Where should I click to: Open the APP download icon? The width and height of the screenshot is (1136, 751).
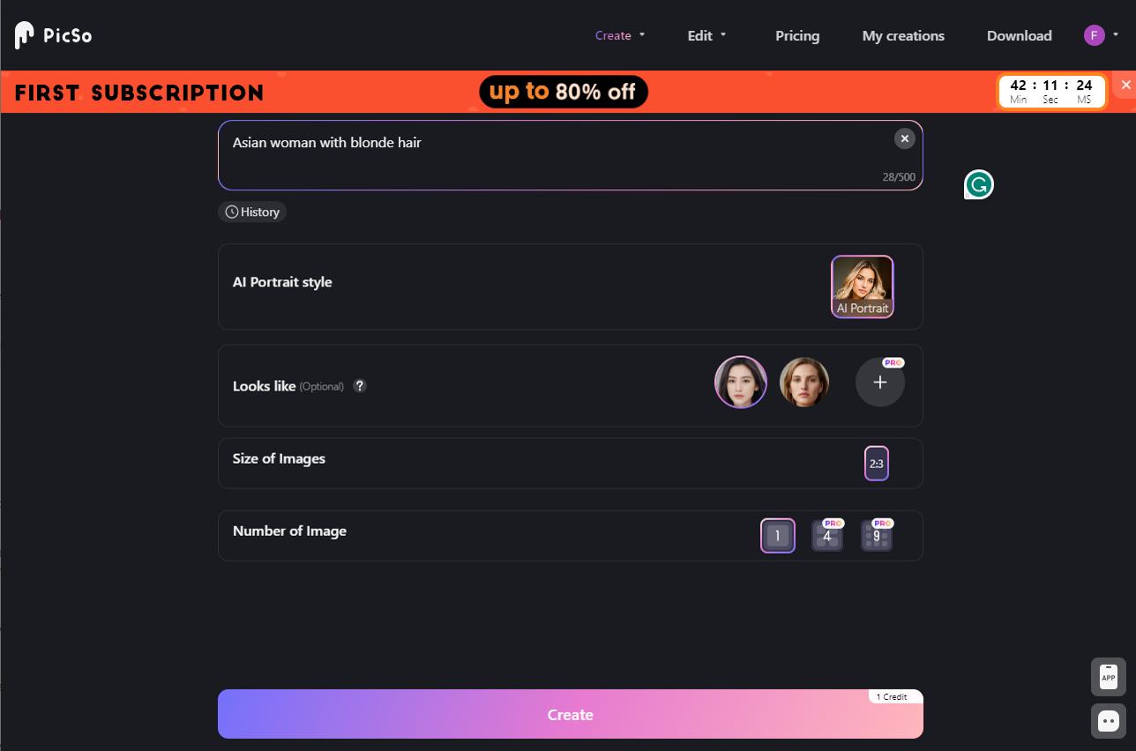click(1109, 677)
